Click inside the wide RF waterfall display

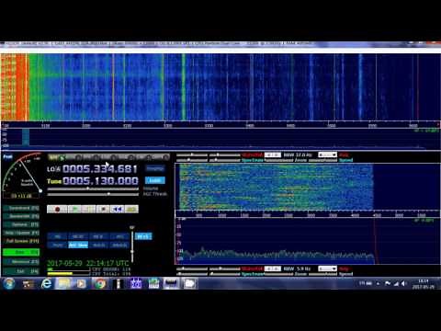(x=220, y=87)
